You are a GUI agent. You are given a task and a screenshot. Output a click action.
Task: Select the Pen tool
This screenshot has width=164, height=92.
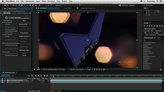pyautogui.click(x=22, y=5)
